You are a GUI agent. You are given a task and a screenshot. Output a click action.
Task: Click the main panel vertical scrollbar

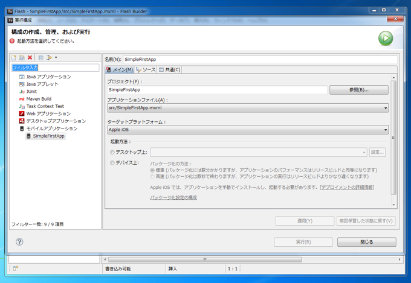[x=393, y=138]
